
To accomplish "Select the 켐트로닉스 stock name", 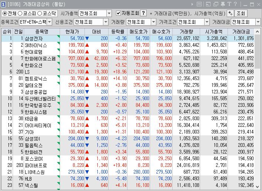I will point(36,79).
